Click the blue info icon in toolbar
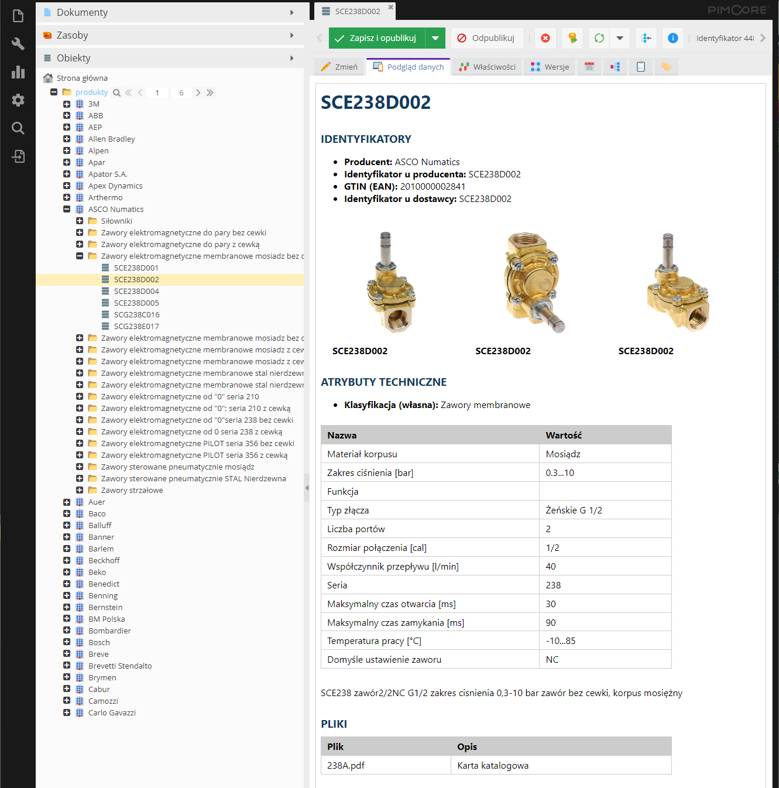Image resolution: width=779 pixels, height=788 pixels. (x=673, y=38)
